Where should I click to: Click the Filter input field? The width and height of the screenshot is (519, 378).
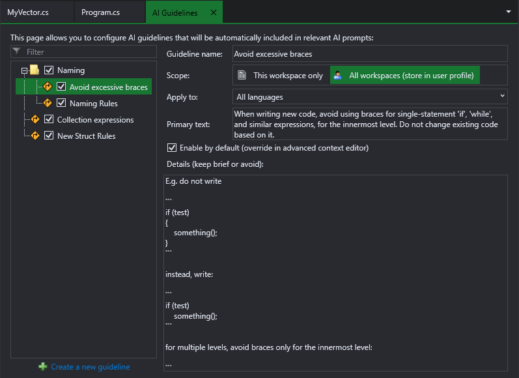pos(83,51)
